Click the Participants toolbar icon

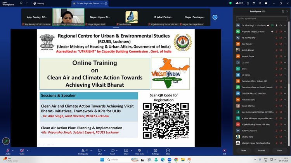[x=83, y=151]
